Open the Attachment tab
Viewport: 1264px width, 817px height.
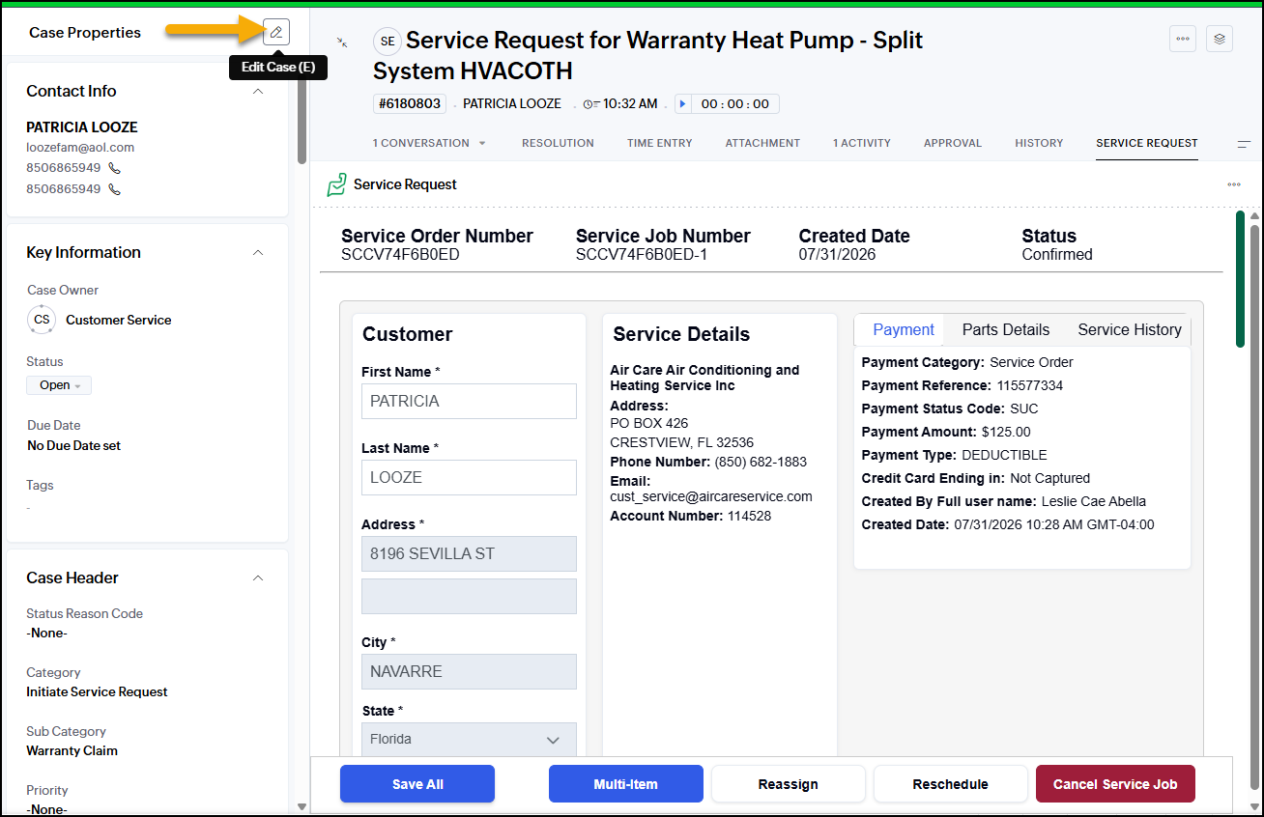pos(762,143)
